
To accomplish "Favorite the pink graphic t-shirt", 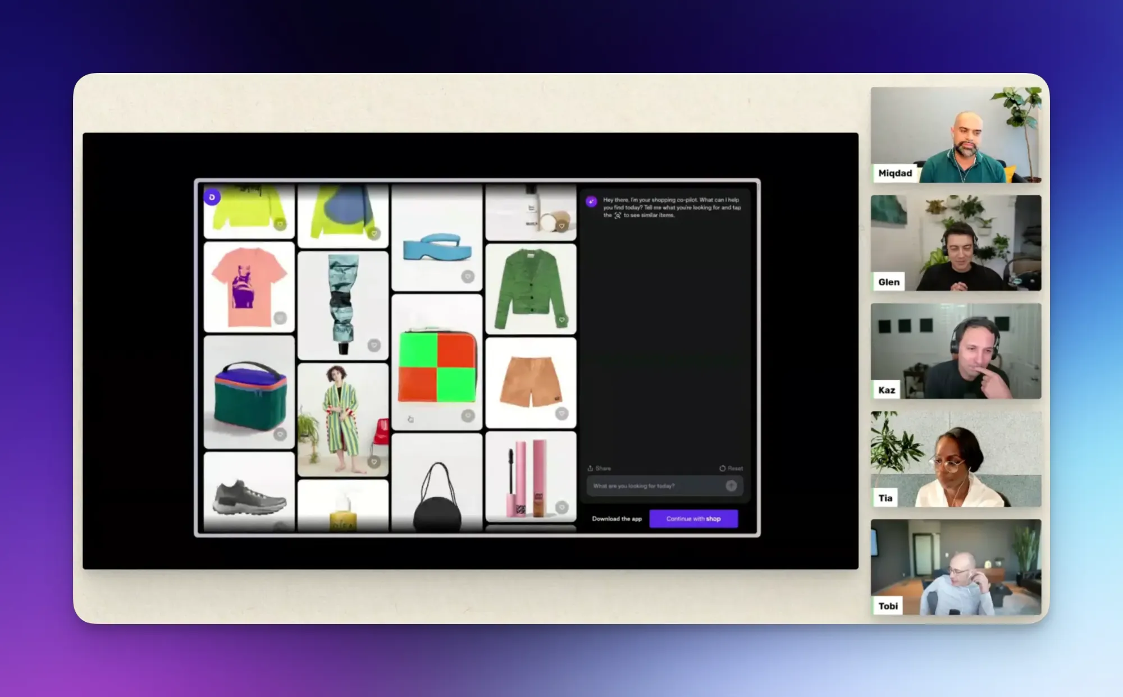I will (x=280, y=318).
